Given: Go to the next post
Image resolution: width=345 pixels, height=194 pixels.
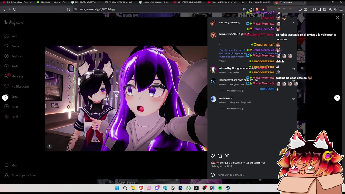Looking at the screenshot, I should pyautogui.click(x=337, y=98).
